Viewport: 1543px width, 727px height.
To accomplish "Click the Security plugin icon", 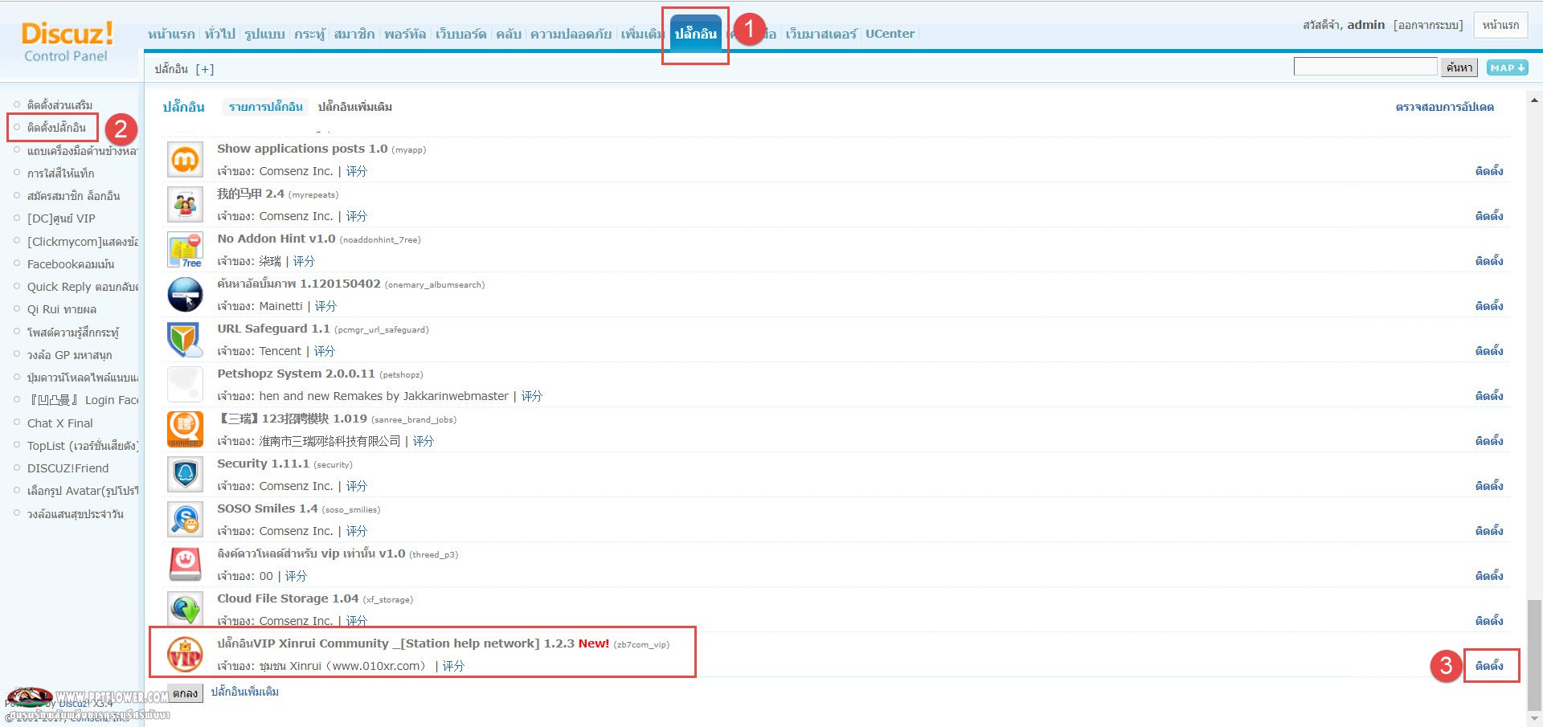I will pyautogui.click(x=185, y=474).
